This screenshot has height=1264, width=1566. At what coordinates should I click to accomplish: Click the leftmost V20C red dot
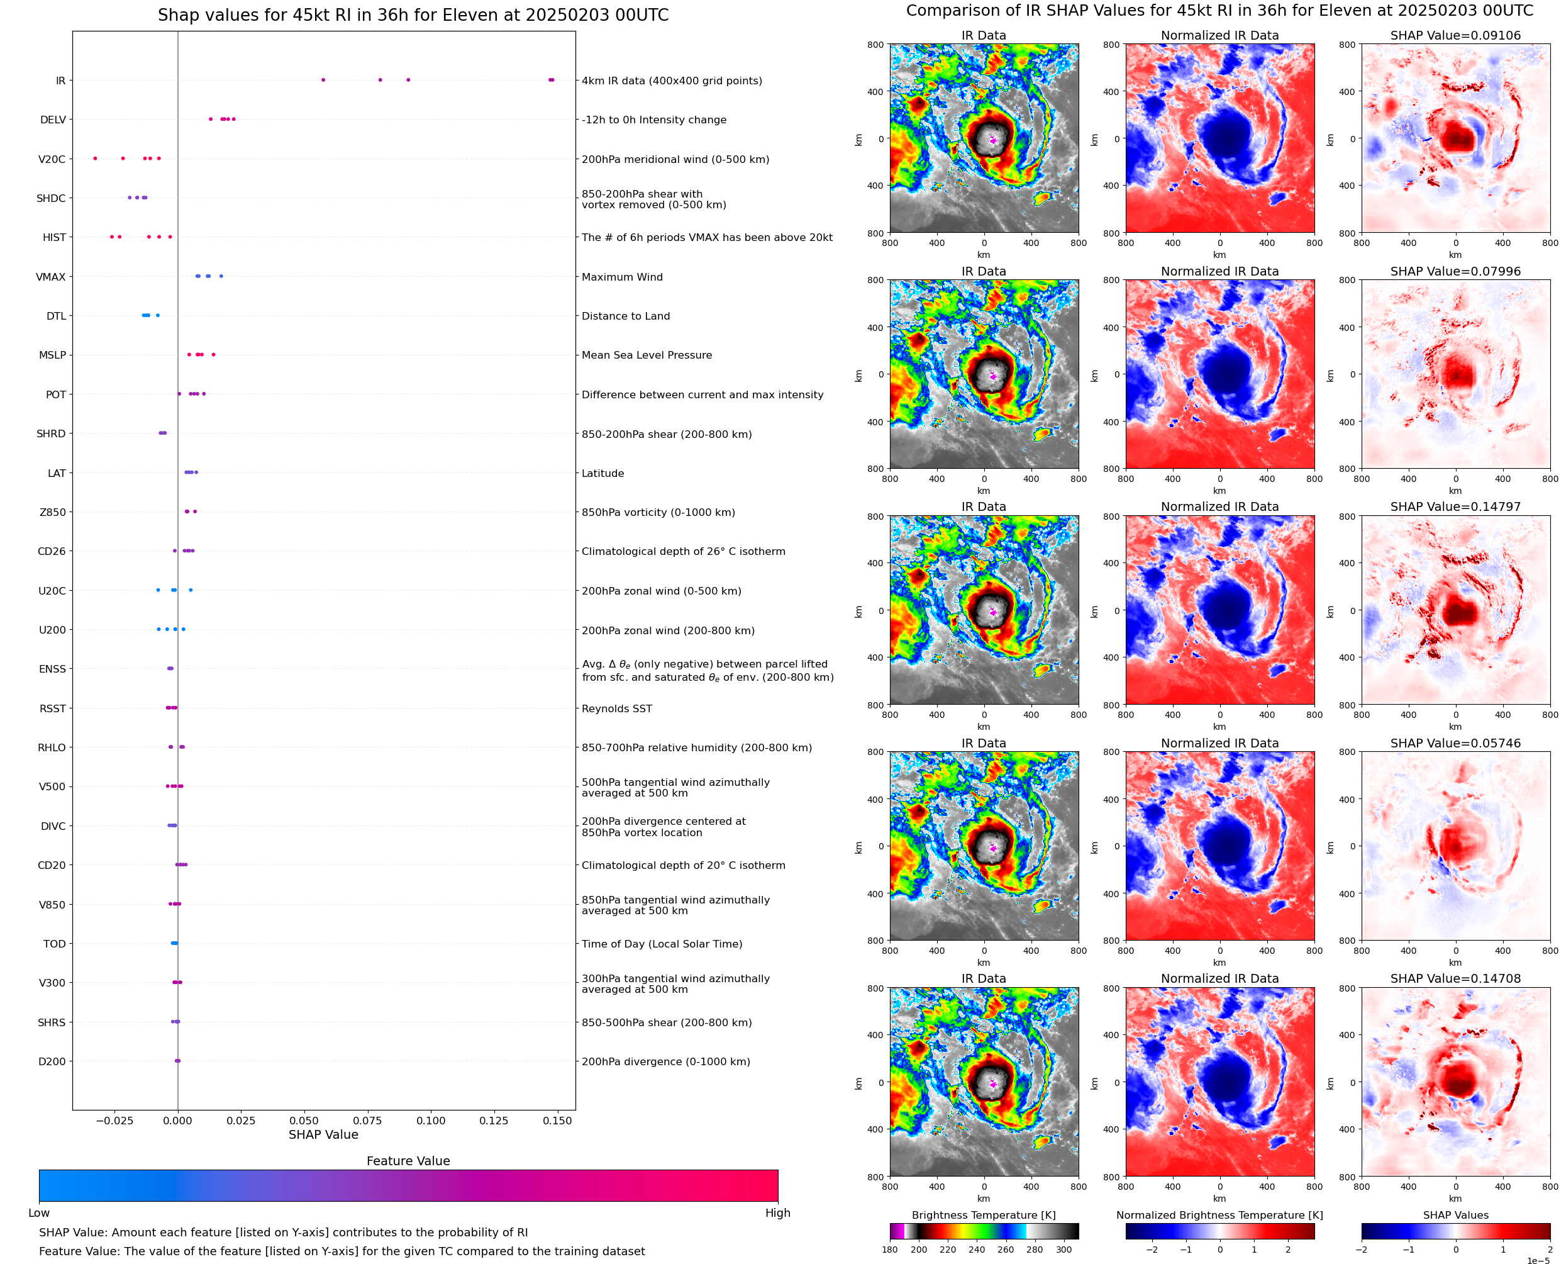coord(96,158)
